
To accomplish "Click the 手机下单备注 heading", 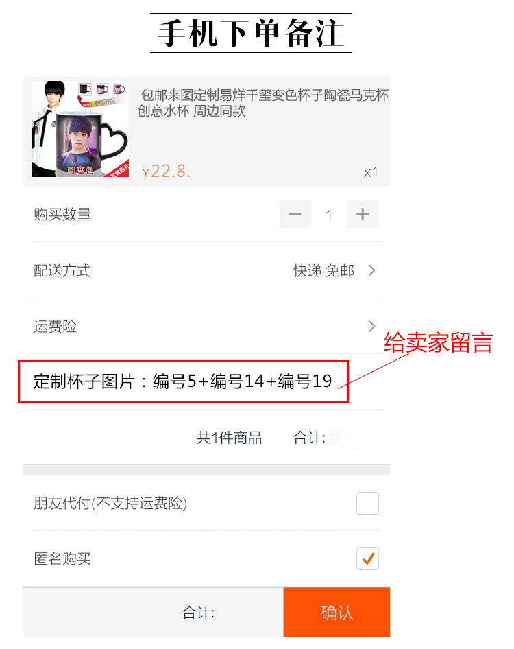I will tap(251, 33).
